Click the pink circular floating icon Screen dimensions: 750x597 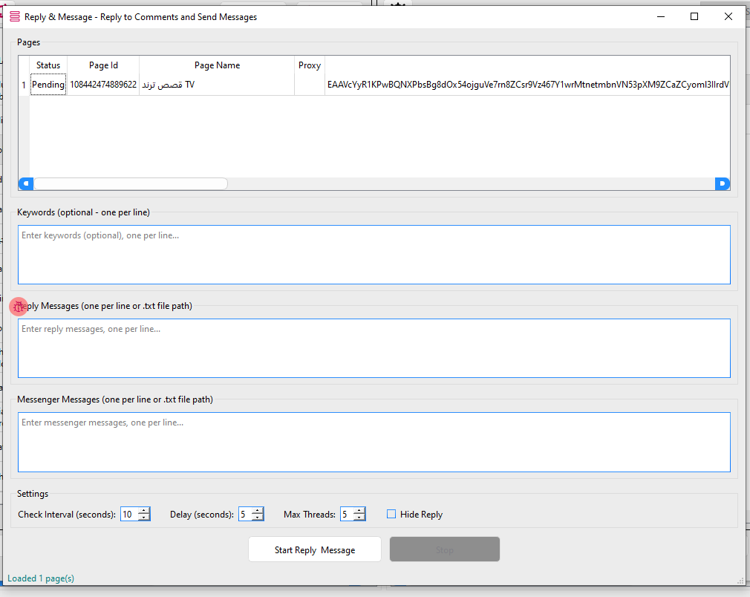(x=18, y=306)
